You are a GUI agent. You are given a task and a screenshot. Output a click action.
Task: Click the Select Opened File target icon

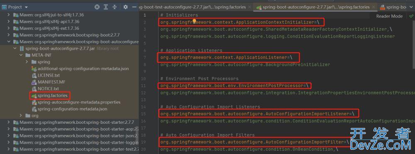point(97,7)
